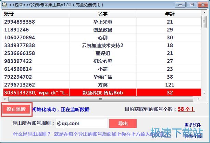Click the 58 个 account count text
Image resolution: width=210 pixels, height=143 pixels.
point(186,109)
